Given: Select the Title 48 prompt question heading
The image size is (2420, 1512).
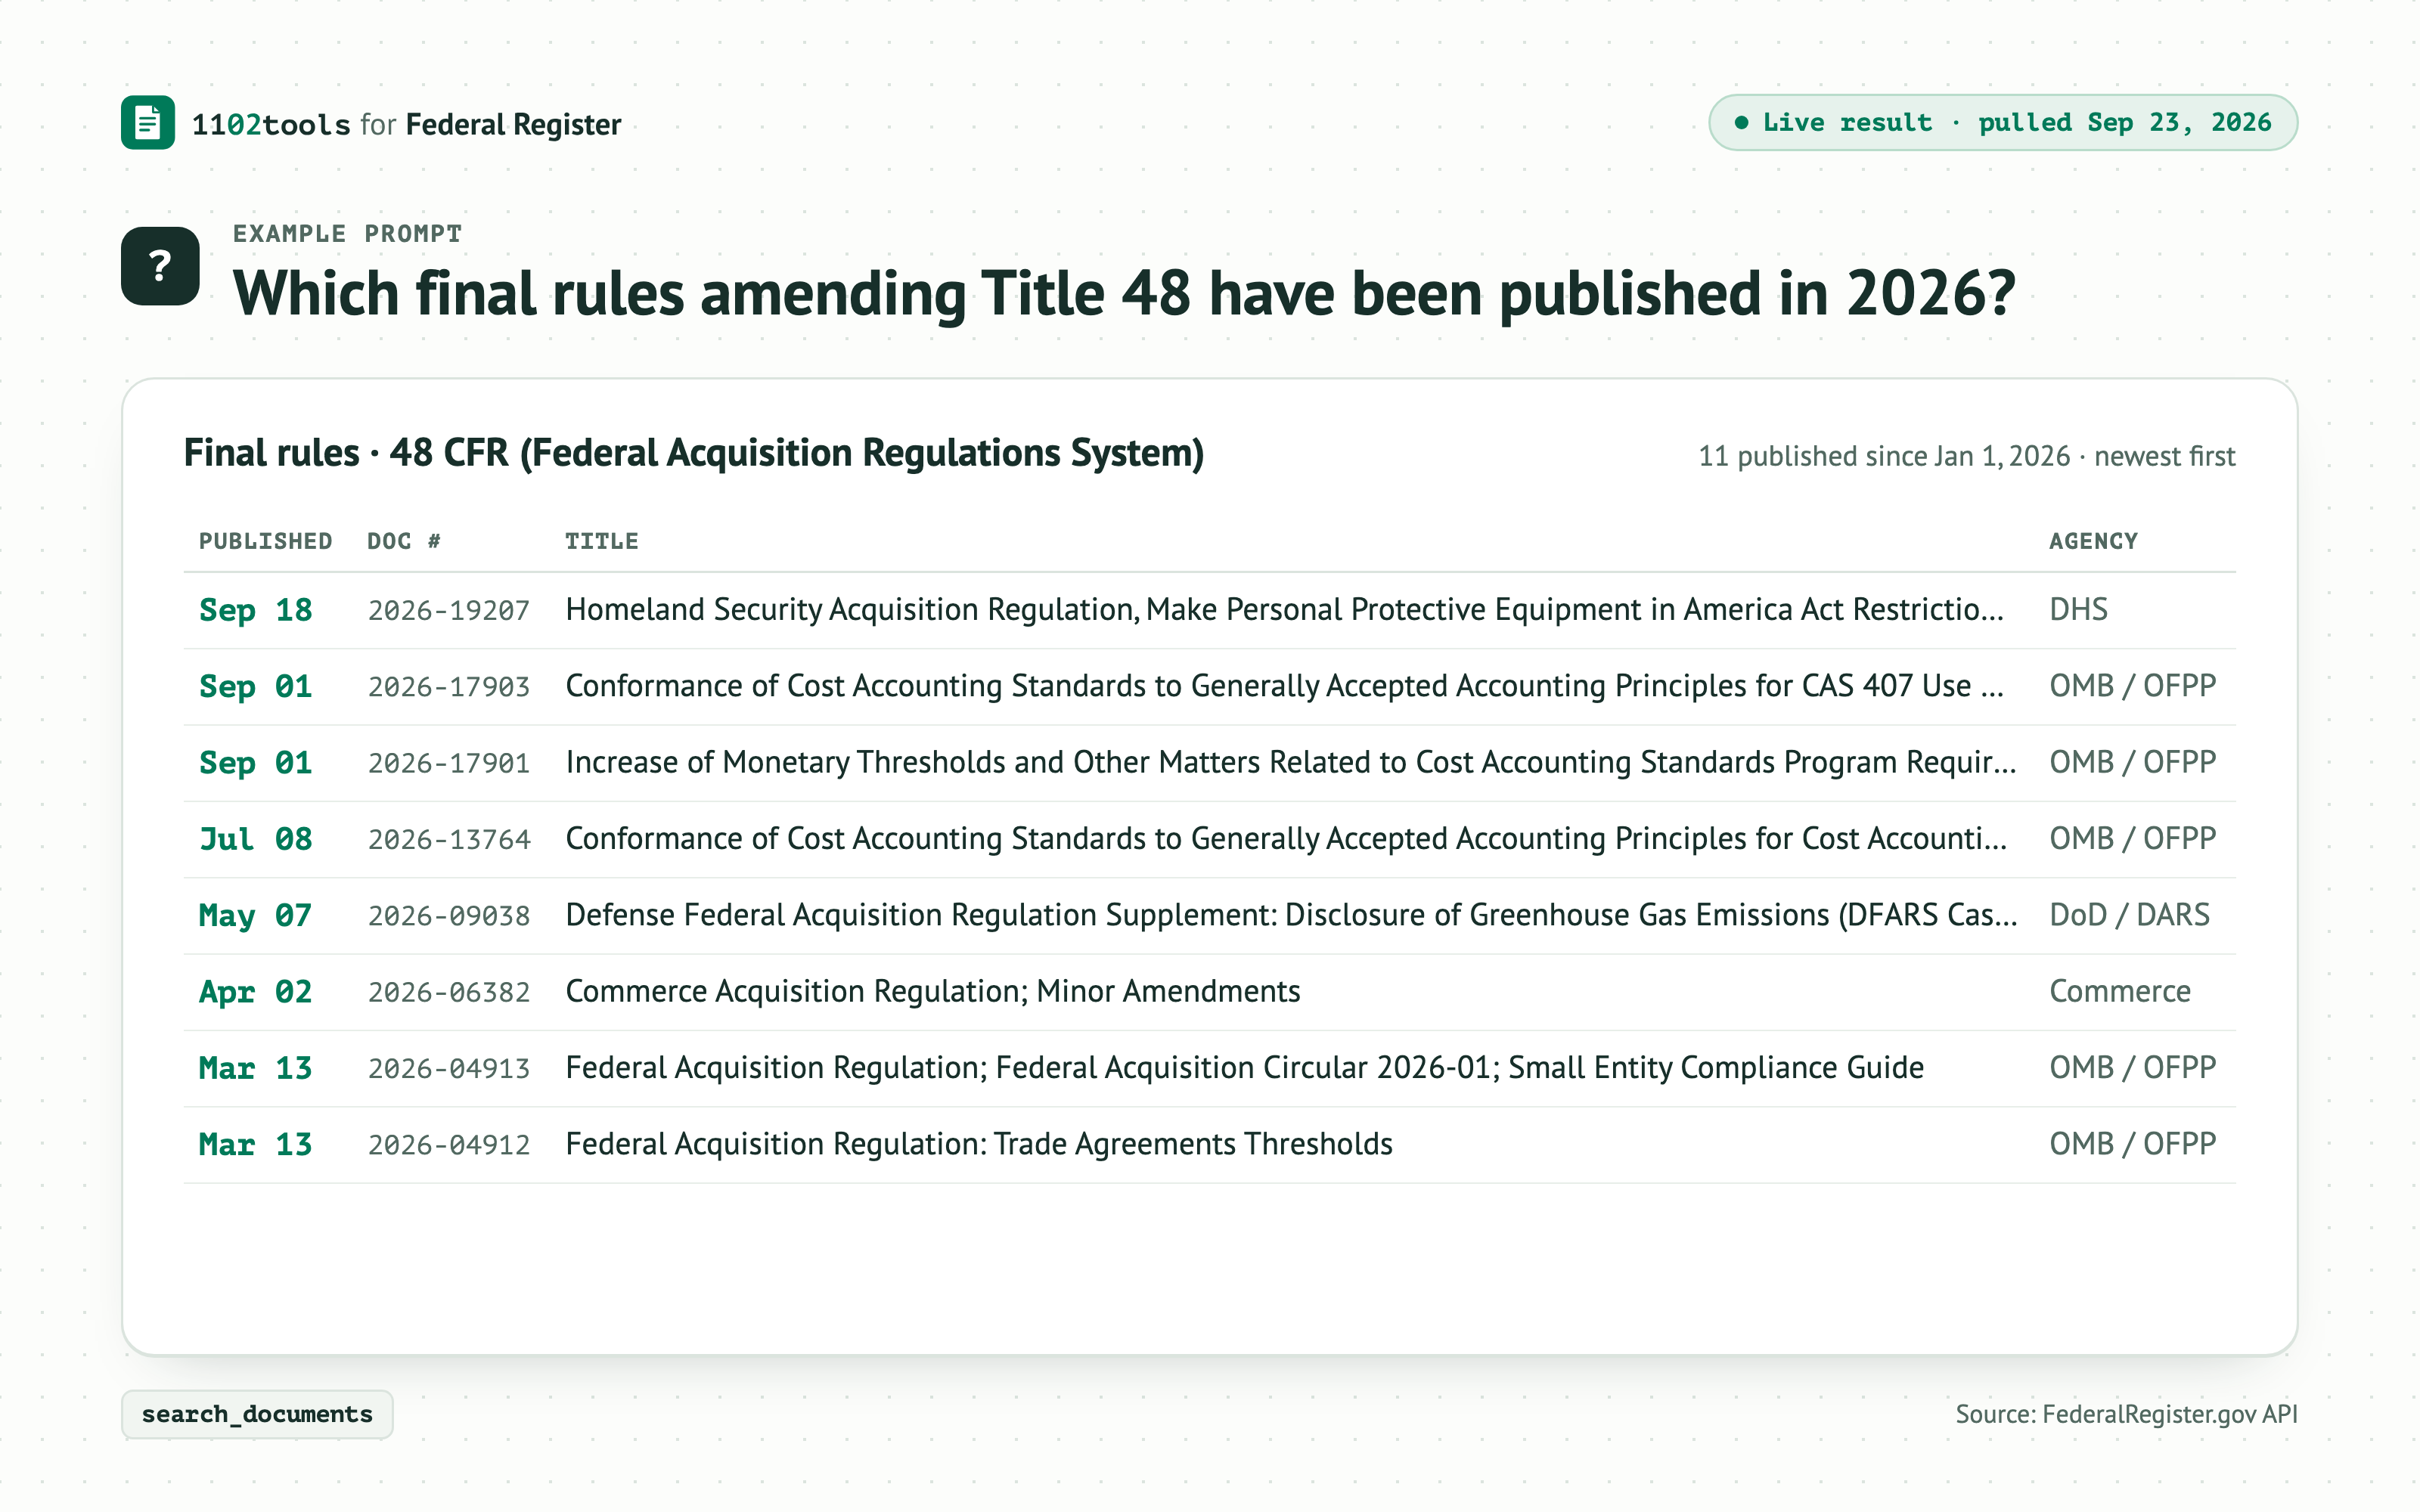Looking at the screenshot, I should pyautogui.click(x=1124, y=294).
